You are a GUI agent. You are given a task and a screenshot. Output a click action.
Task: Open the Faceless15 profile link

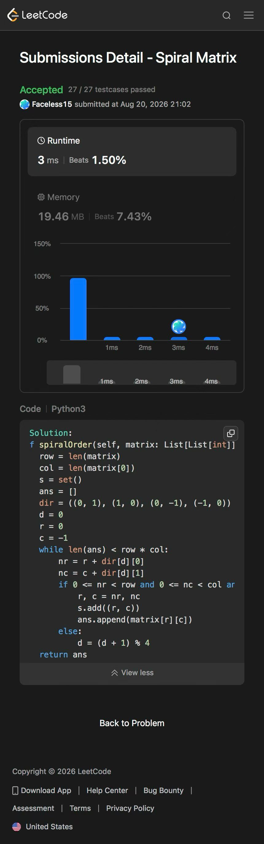(x=52, y=104)
